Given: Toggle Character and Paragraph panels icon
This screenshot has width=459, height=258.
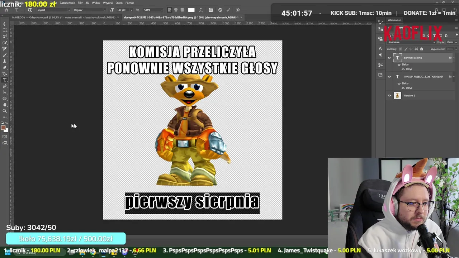Looking at the screenshot, I should [x=210, y=10].
